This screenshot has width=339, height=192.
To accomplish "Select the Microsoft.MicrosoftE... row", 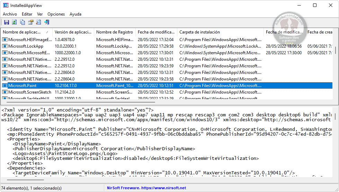I will tap(167, 52).
